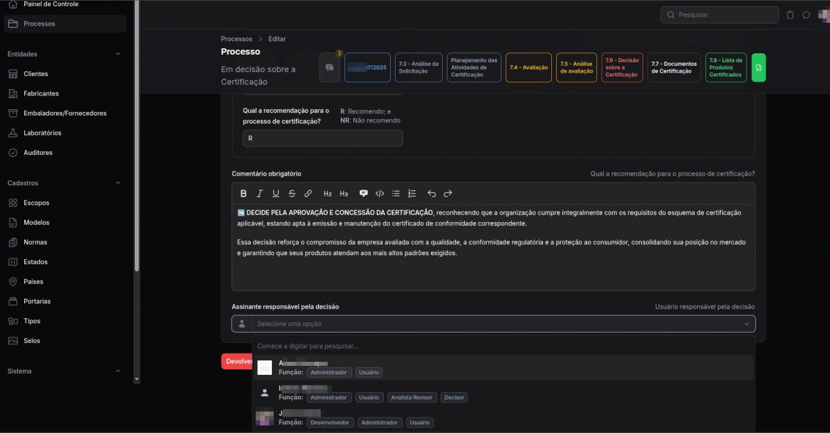Underline text using the editor toolbar
The width and height of the screenshot is (830, 433).
click(x=276, y=194)
